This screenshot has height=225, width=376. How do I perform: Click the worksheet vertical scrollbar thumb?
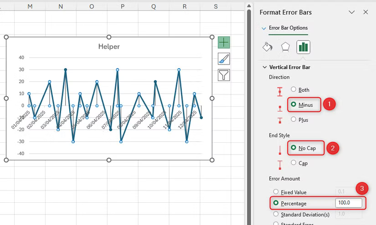pyautogui.click(x=249, y=117)
